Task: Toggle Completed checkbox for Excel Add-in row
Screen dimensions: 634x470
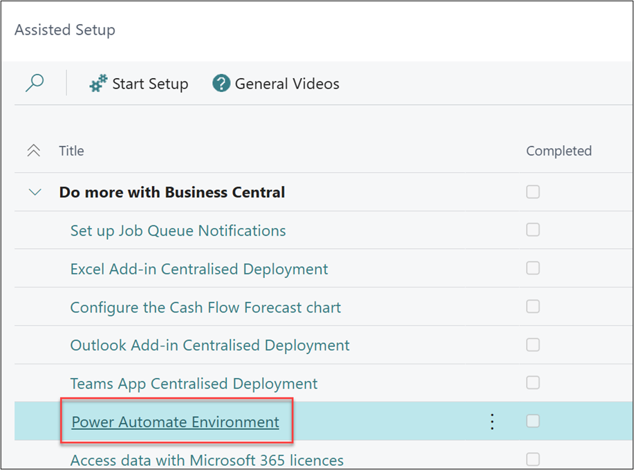Action: click(532, 268)
